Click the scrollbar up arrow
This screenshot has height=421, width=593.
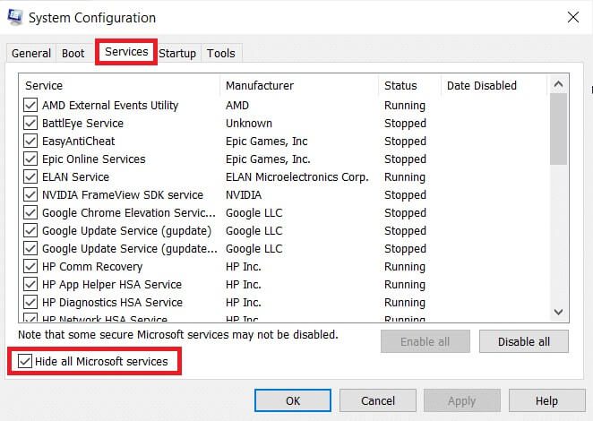pos(558,84)
